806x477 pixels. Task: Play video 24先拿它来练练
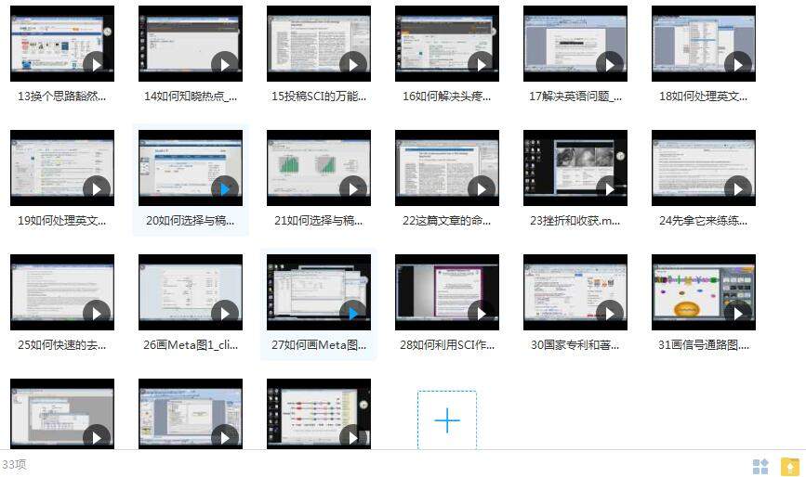[x=738, y=189]
